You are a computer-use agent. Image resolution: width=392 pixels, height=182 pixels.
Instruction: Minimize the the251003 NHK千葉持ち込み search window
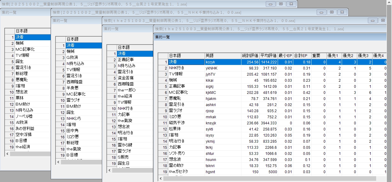(372, 20)
